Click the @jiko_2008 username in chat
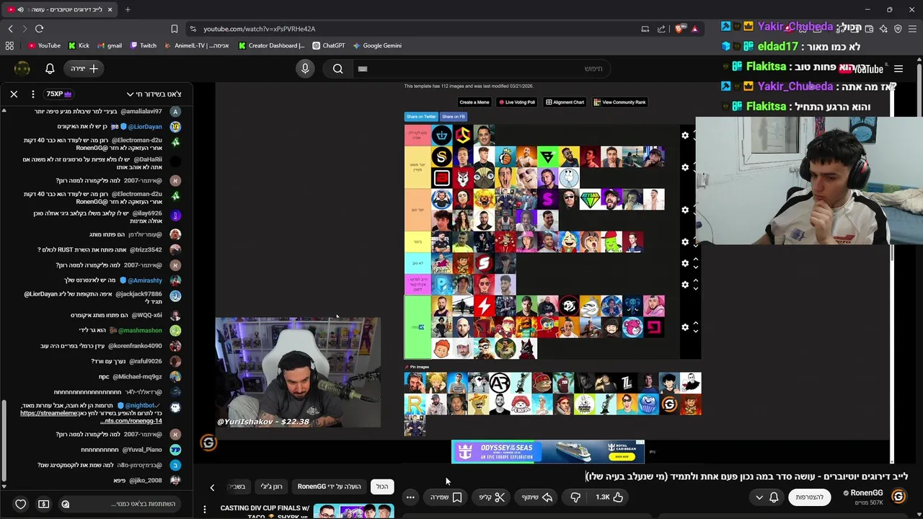Image resolution: width=923 pixels, height=519 pixels. [146, 480]
